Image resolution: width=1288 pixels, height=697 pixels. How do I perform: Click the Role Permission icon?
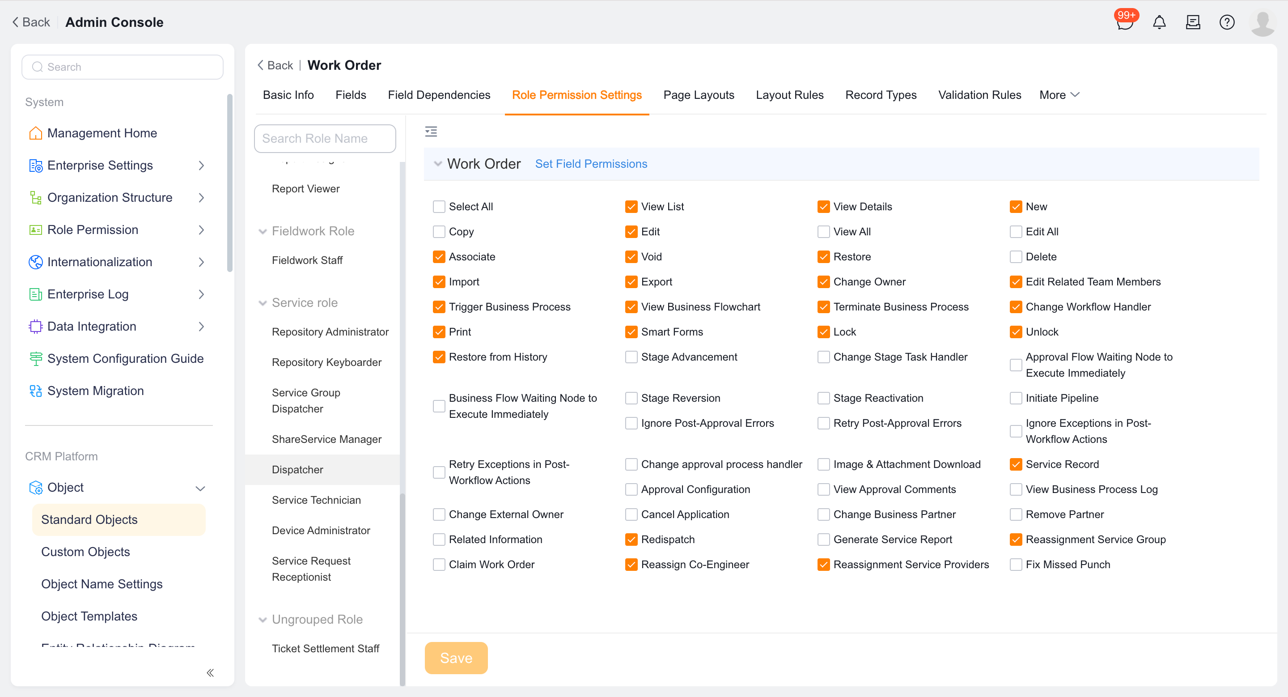(35, 230)
